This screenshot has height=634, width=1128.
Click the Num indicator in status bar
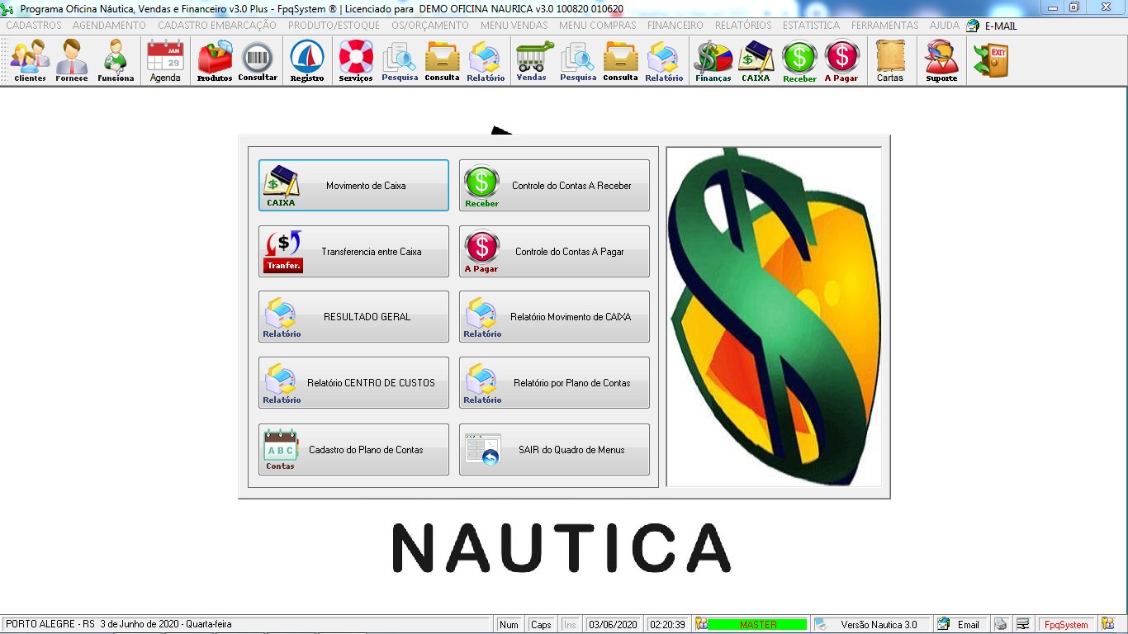pos(509,624)
